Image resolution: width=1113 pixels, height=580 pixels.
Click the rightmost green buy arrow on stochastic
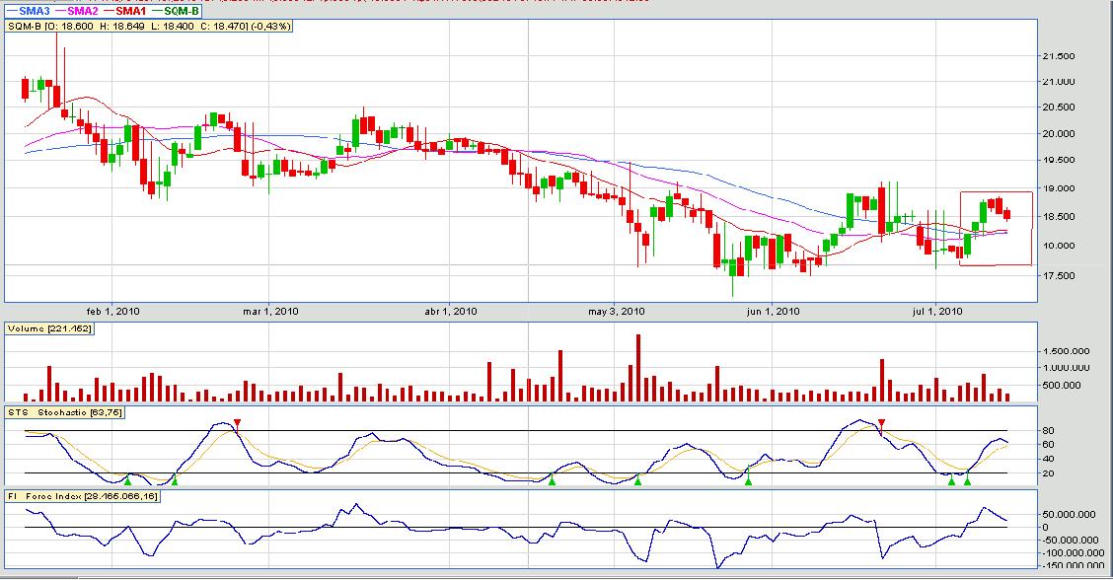click(x=967, y=480)
